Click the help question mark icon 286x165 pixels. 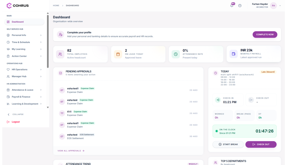pos(240,6)
